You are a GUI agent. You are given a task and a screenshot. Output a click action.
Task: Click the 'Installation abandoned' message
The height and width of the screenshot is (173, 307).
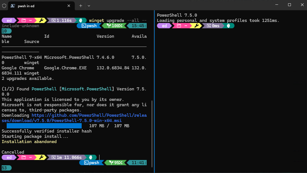(x=29, y=141)
